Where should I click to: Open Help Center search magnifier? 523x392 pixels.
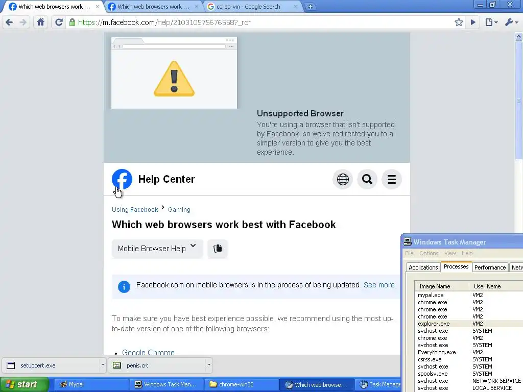pos(367,179)
